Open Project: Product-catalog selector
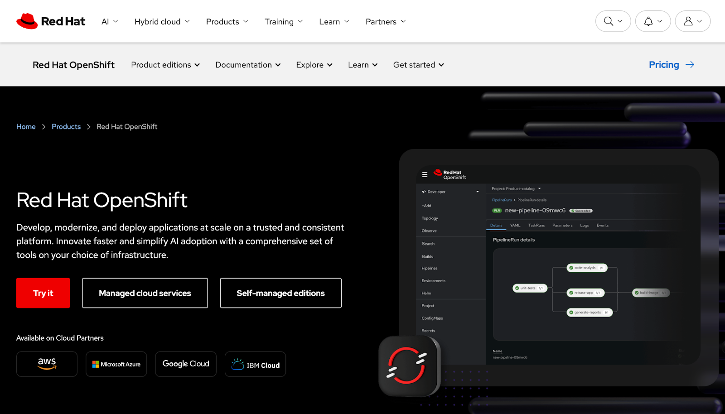 click(x=516, y=189)
